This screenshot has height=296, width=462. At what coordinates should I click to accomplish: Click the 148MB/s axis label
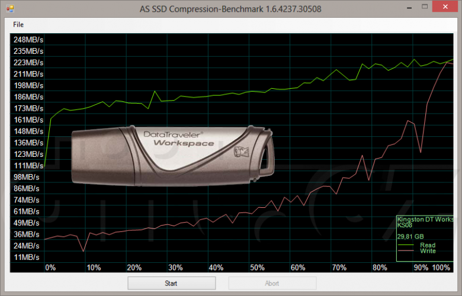[x=28, y=131]
